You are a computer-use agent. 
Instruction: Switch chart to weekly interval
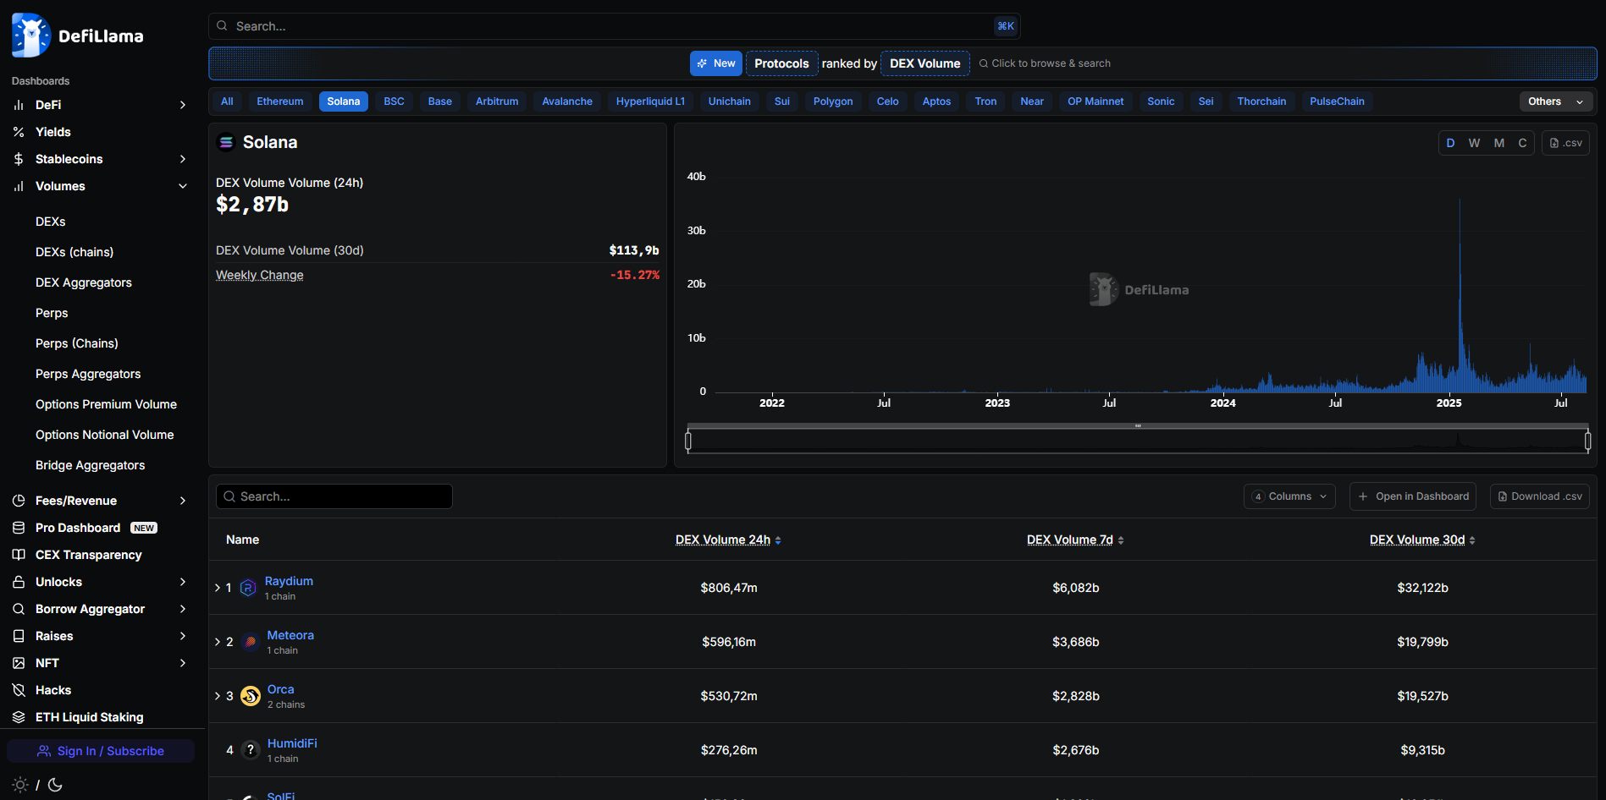coord(1474,143)
